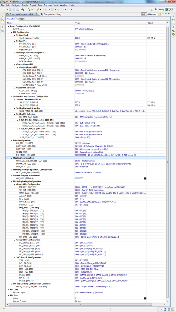Open the New file dropdown arrow
Image resolution: width=176 pixels, height=312 pixels.
[7, 10]
